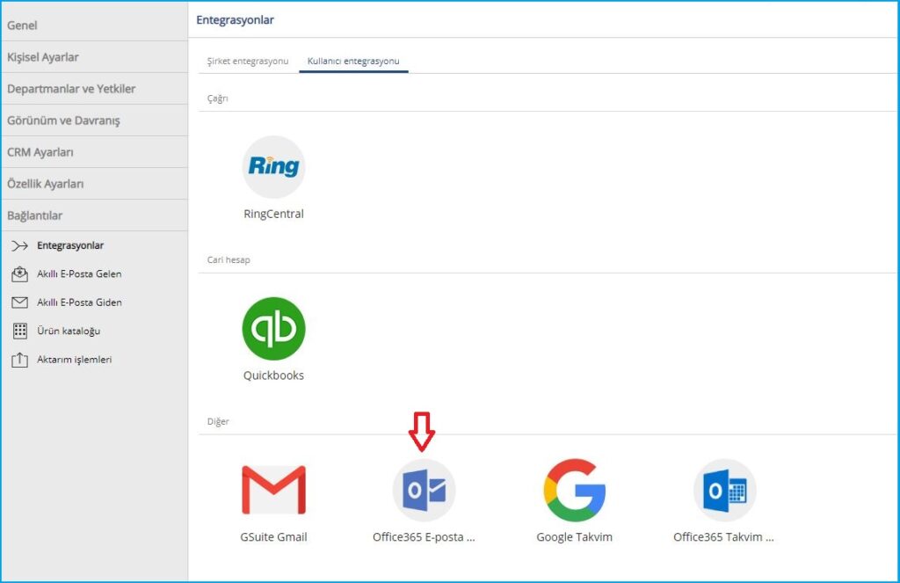Viewport: 900px width, 583px height.
Task: Select Özellik Ayarları in the sidebar
Action: (94, 184)
